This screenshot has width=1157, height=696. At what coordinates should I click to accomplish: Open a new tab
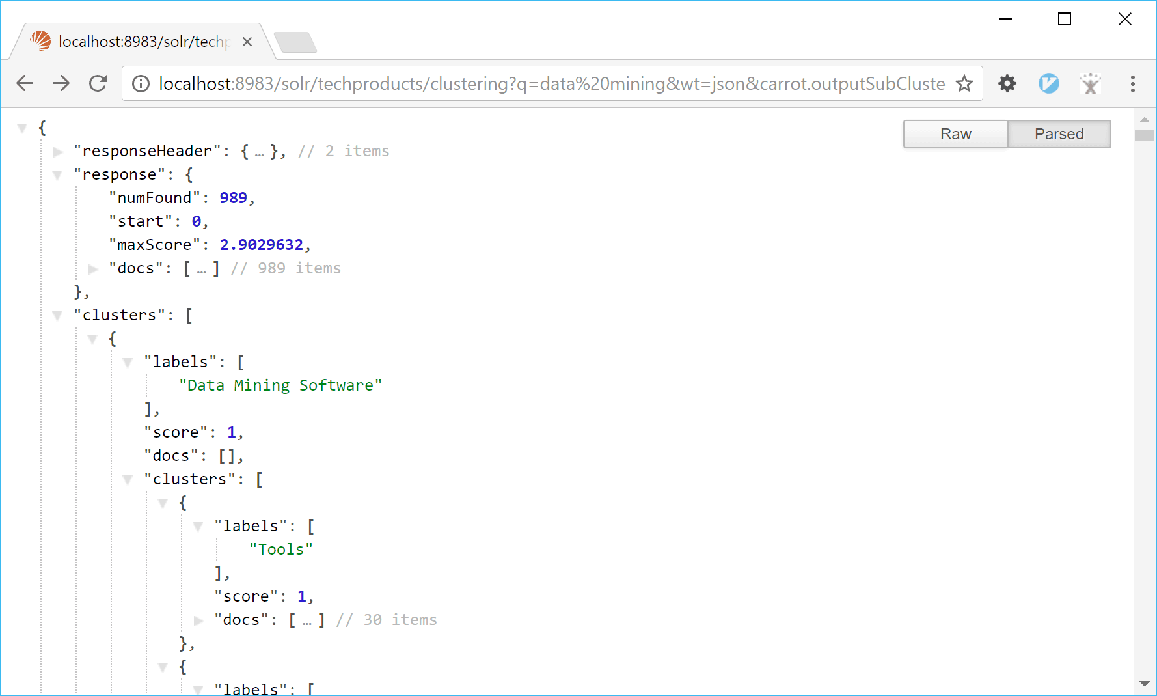(295, 42)
